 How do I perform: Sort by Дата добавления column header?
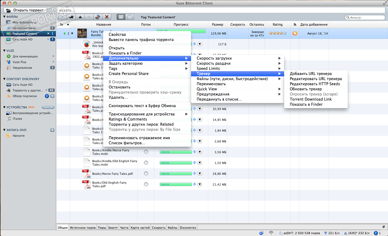(x=314, y=25)
